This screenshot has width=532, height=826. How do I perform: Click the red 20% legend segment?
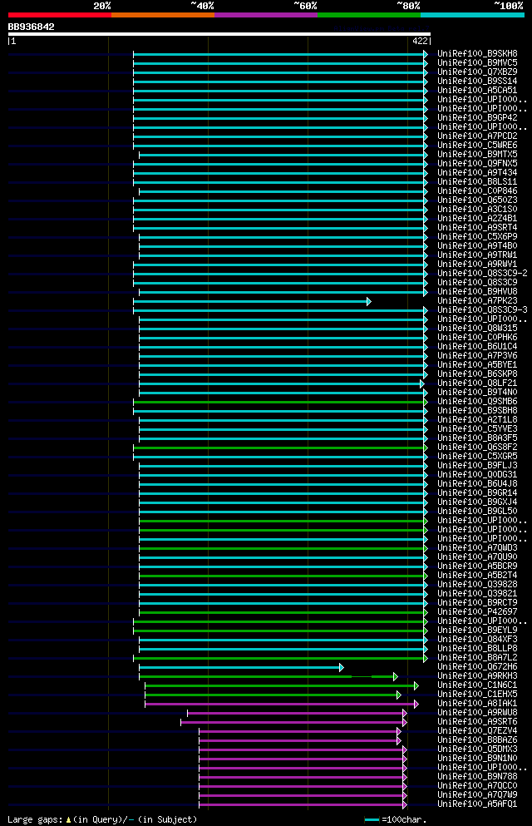60,15
